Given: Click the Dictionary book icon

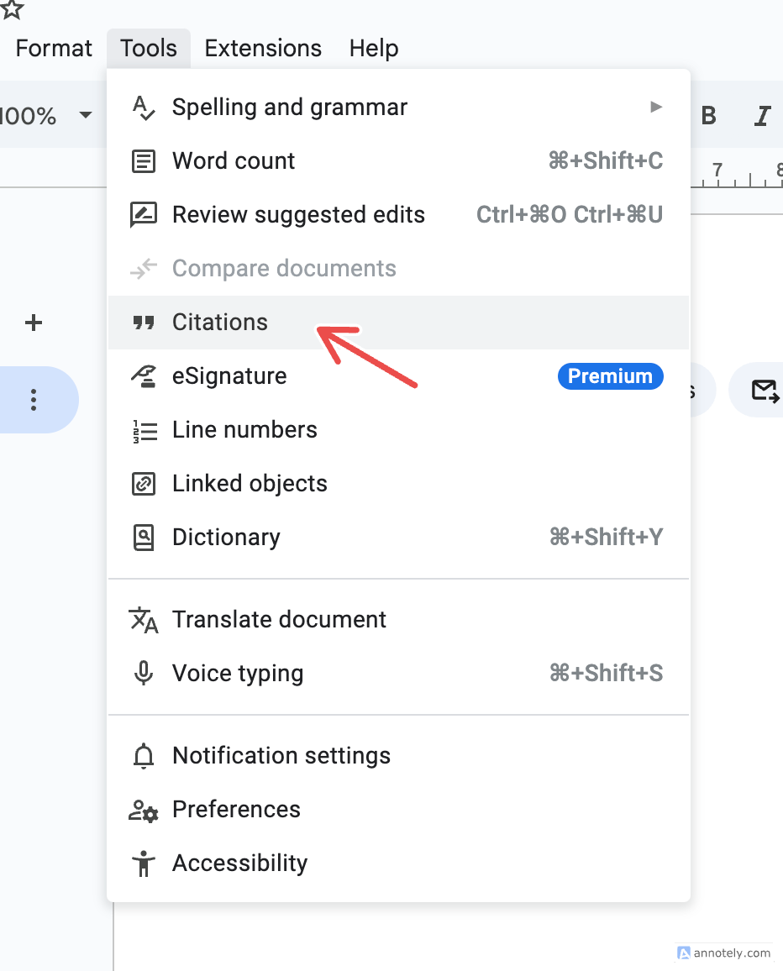Looking at the screenshot, I should pos(144,538).
